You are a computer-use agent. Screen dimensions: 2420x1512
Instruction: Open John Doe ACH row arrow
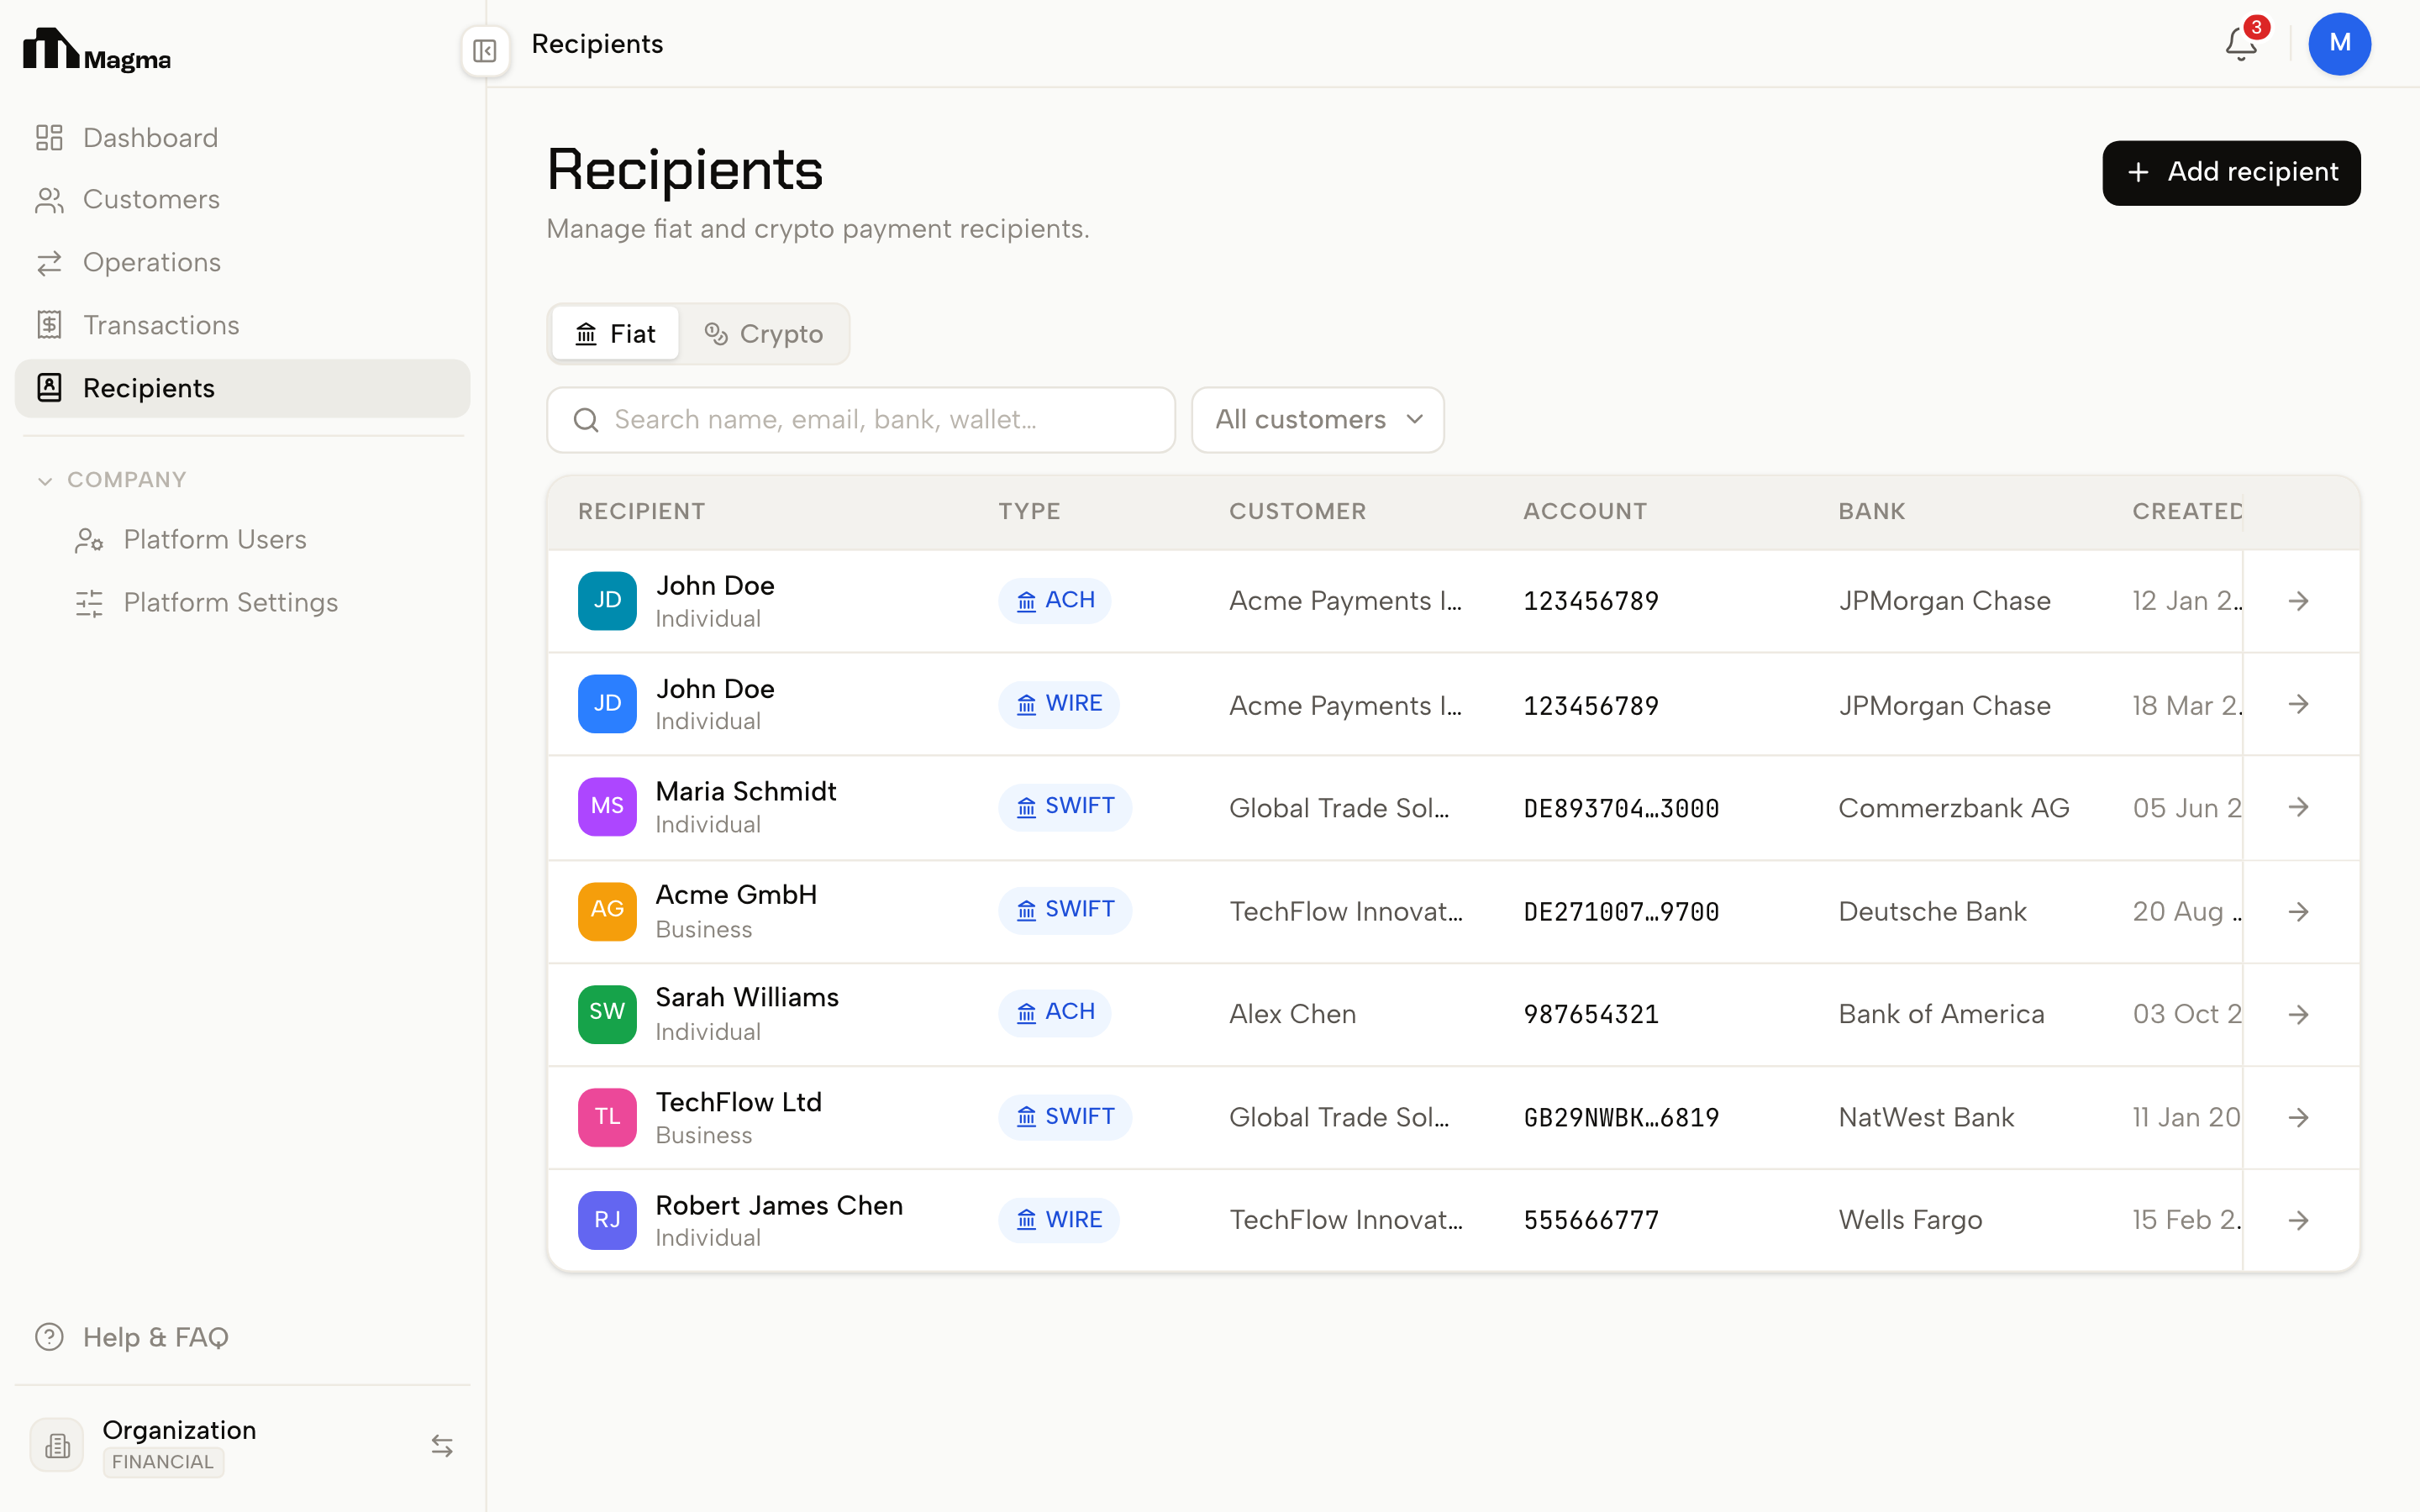2299,601
